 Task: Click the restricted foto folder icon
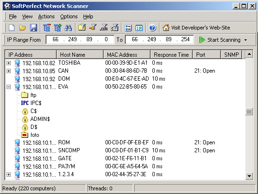click(25, 135)
